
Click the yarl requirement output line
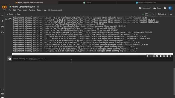pyautogui.click(x=74, y=47)
